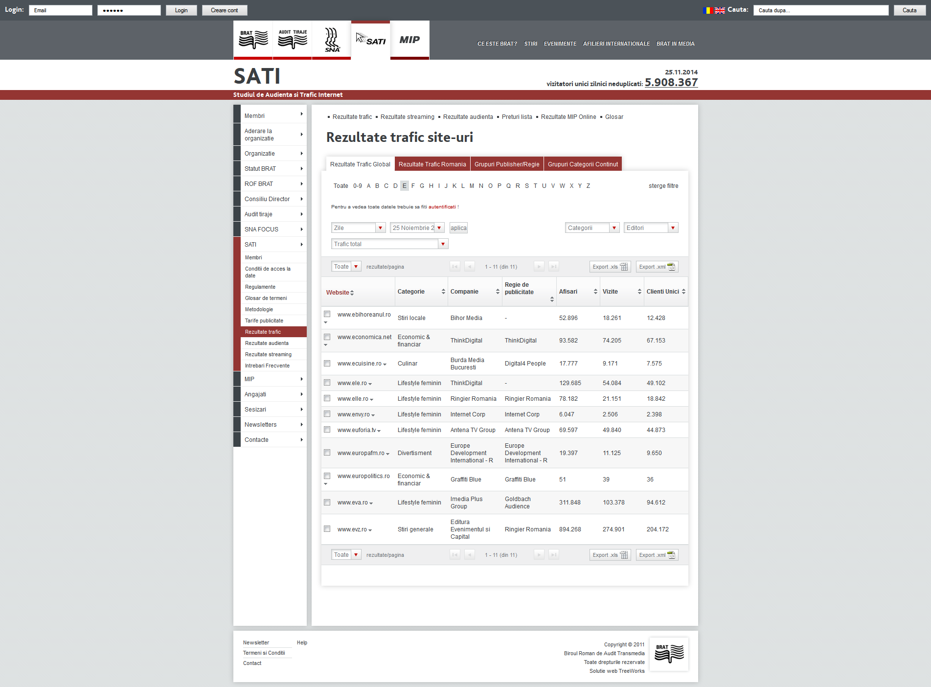
Task: Filter sites by letter M
Action: pos(472,186)
